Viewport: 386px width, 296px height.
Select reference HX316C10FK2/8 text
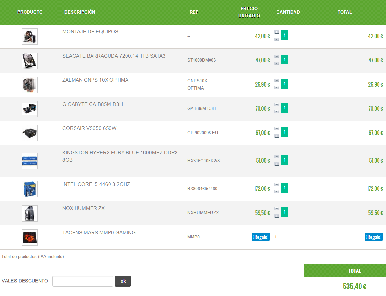pos(203,161)
